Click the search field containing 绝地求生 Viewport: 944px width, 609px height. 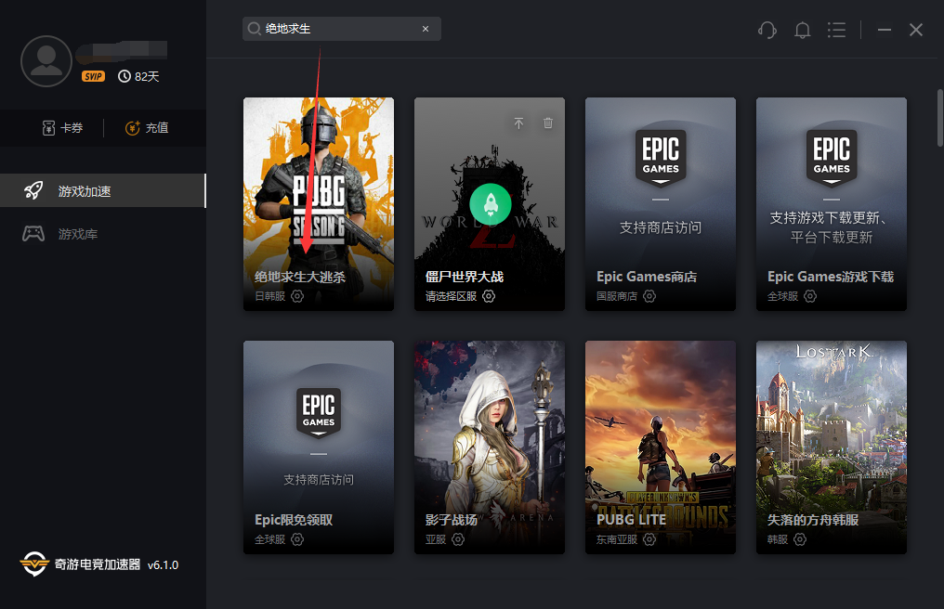[x=334, y=29]
